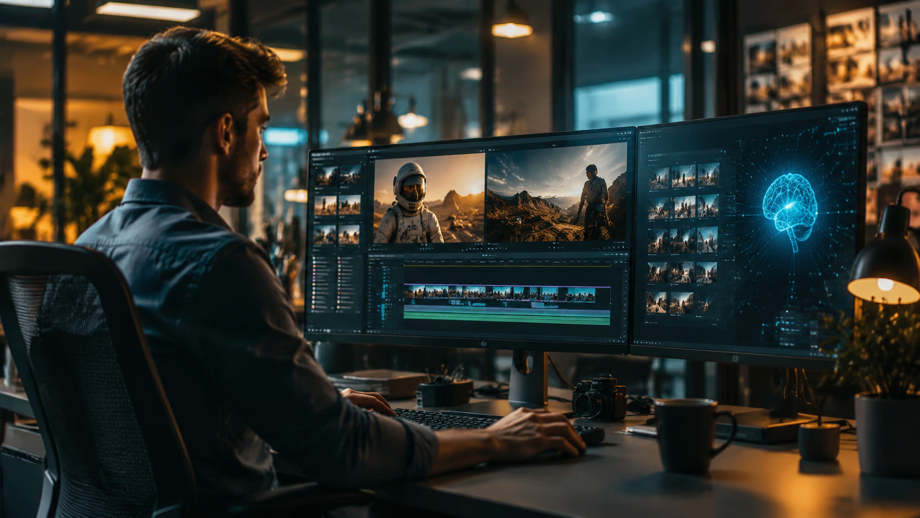The width and height of the screenshot is (920, 518).
Task: Select first-row middle thumbnail in right monitor gallery
Action: [x=683, y=176]
